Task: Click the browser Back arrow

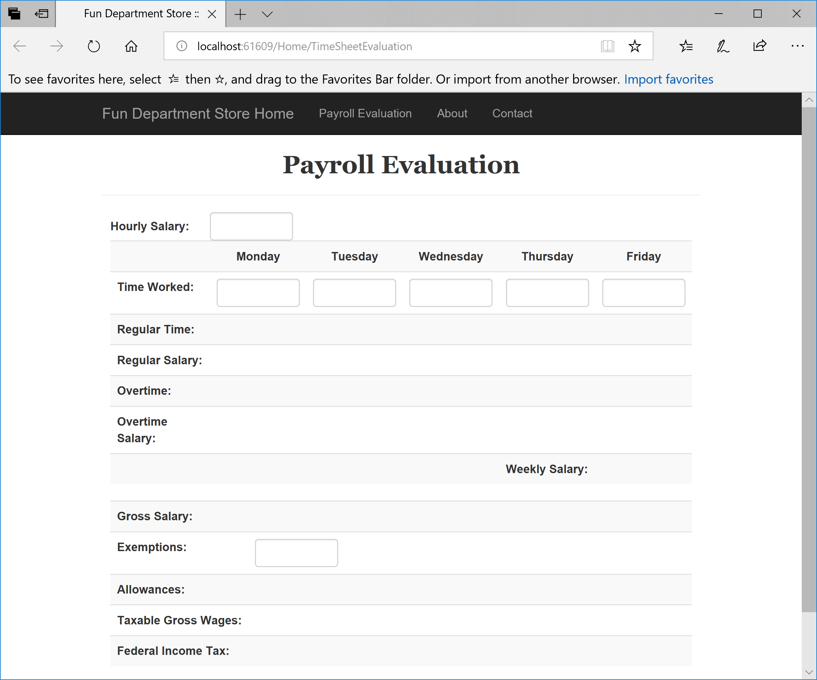Action: (19, 46)
